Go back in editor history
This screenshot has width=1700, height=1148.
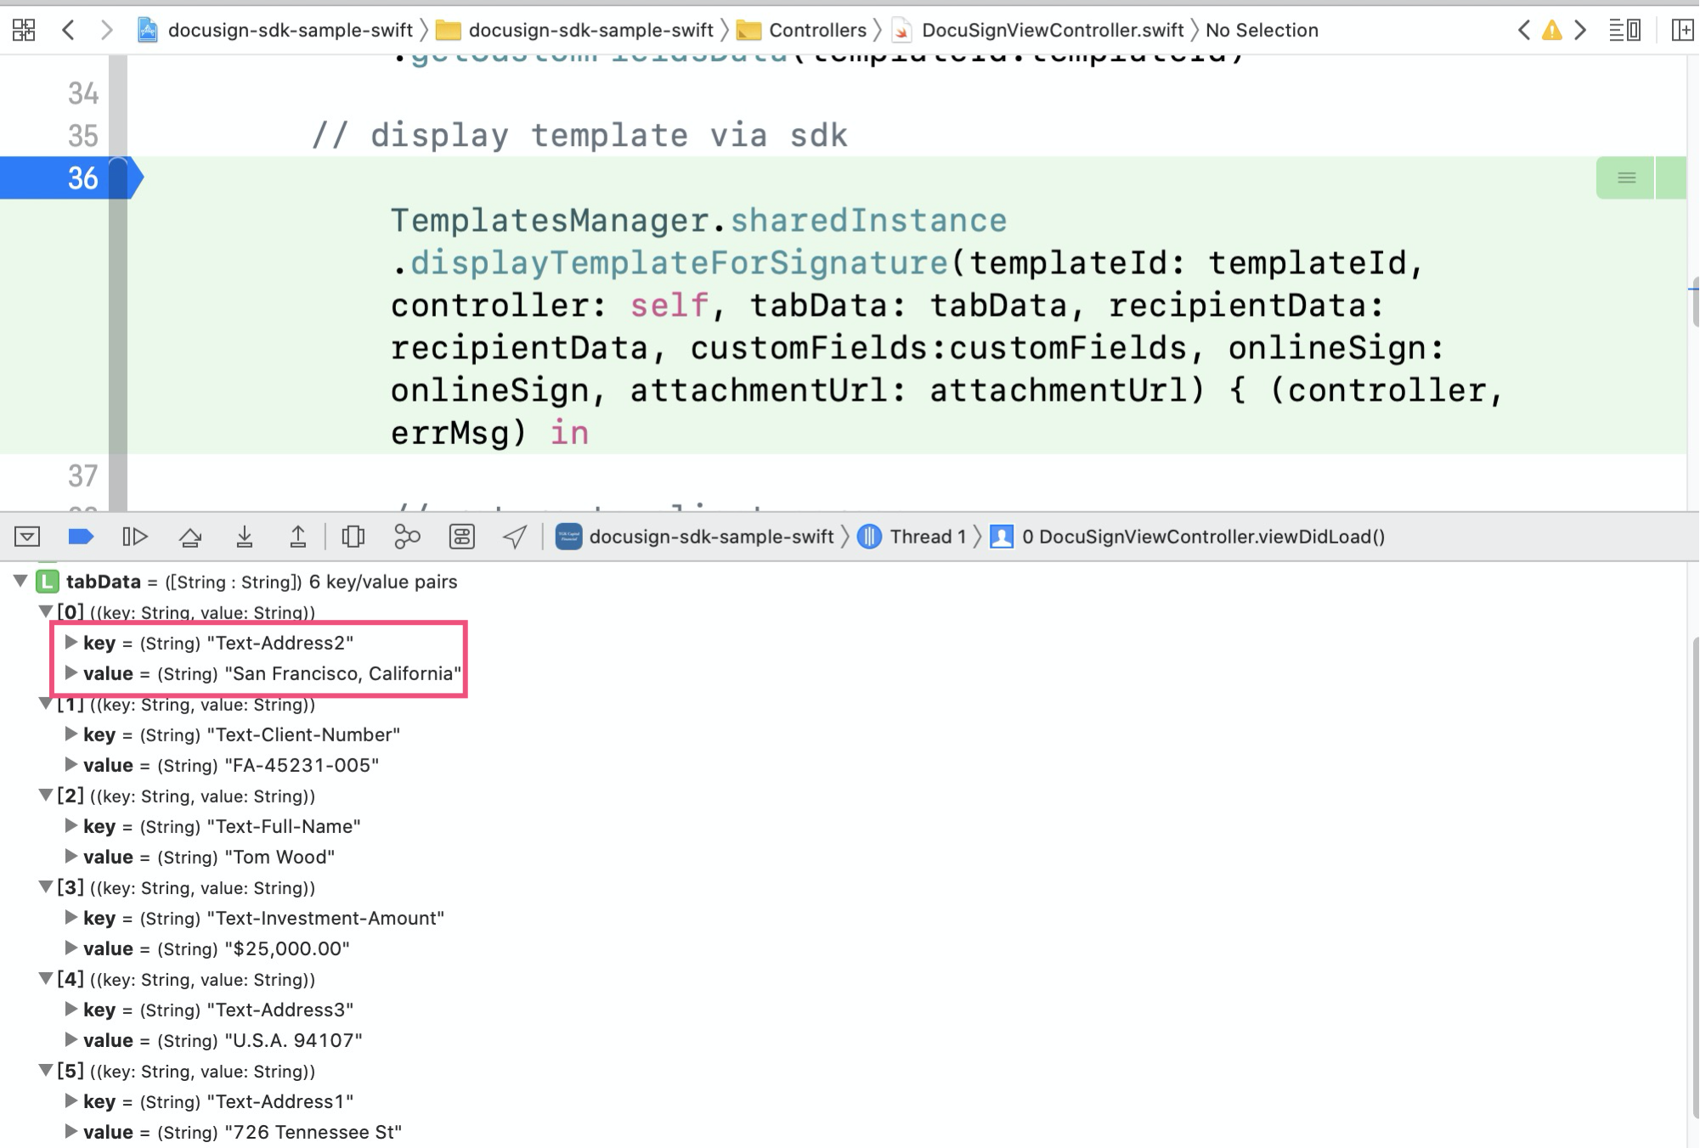69,31
